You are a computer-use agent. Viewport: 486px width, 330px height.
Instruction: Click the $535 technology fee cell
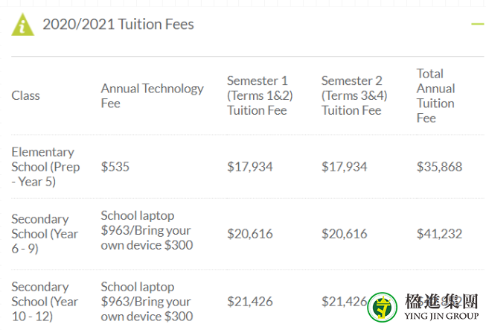click(115, 167)
